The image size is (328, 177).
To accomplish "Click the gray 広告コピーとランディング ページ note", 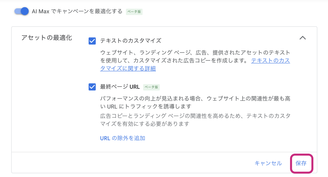I will tap(195, 120).
